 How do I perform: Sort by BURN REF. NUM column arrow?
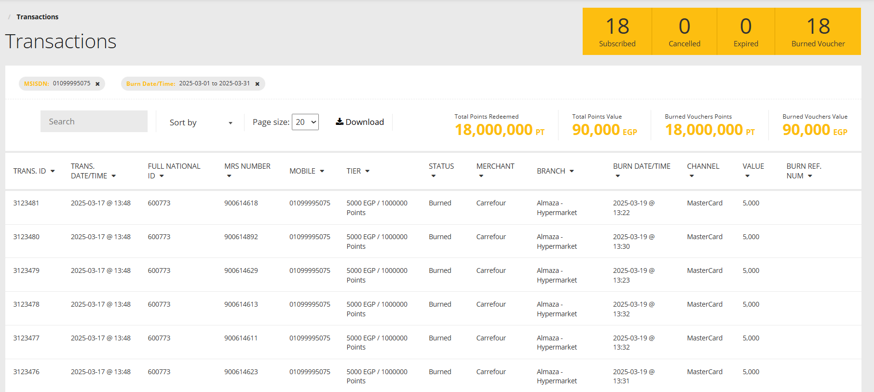pos(810,176)
